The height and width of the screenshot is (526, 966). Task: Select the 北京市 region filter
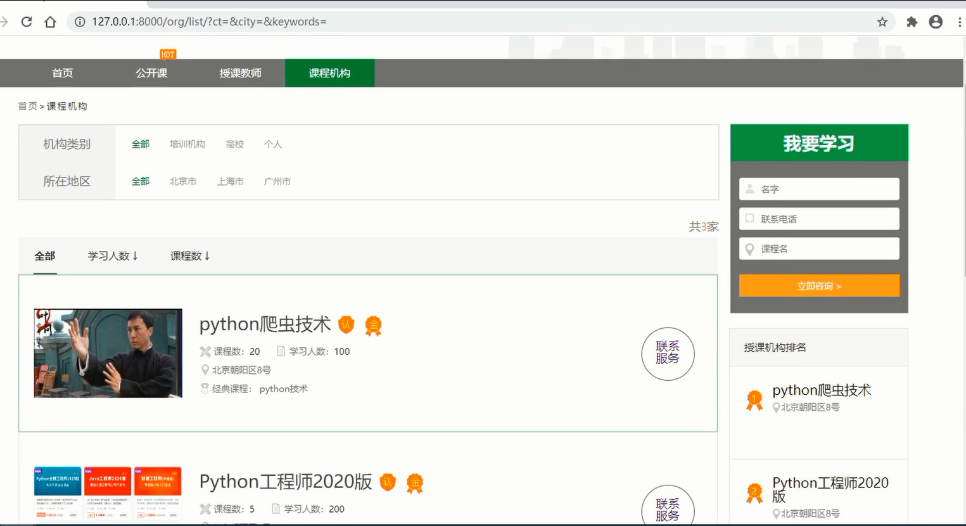click(182, 181)
